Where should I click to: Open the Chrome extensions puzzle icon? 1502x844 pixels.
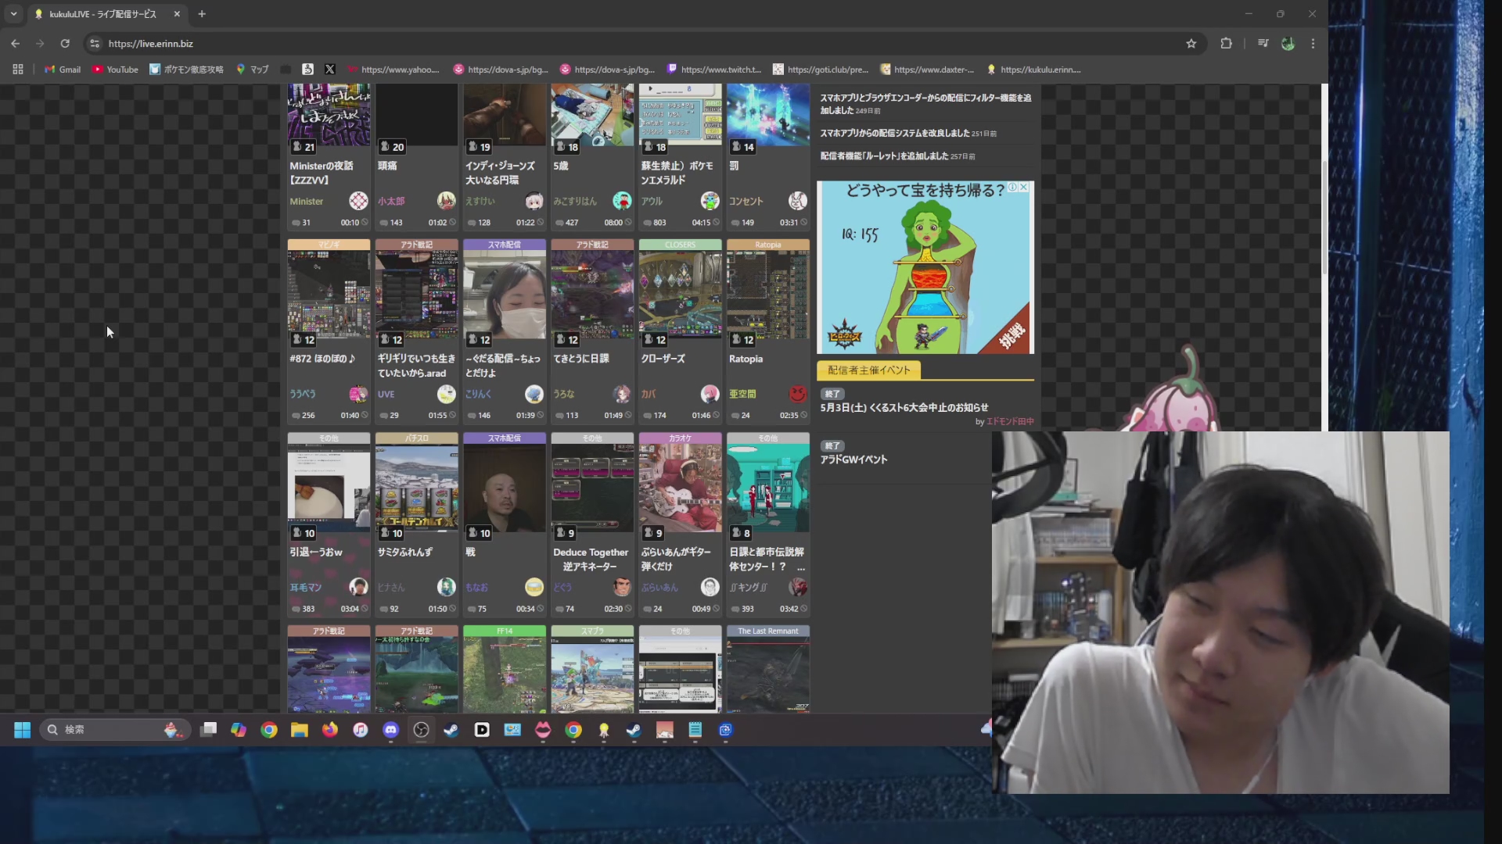(1226, 44)
